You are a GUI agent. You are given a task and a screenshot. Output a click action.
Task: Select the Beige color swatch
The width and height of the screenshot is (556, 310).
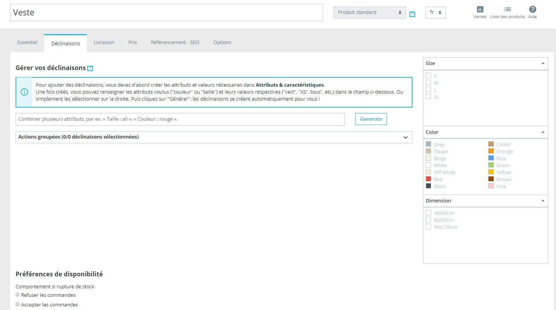click(x=428, y=158)
